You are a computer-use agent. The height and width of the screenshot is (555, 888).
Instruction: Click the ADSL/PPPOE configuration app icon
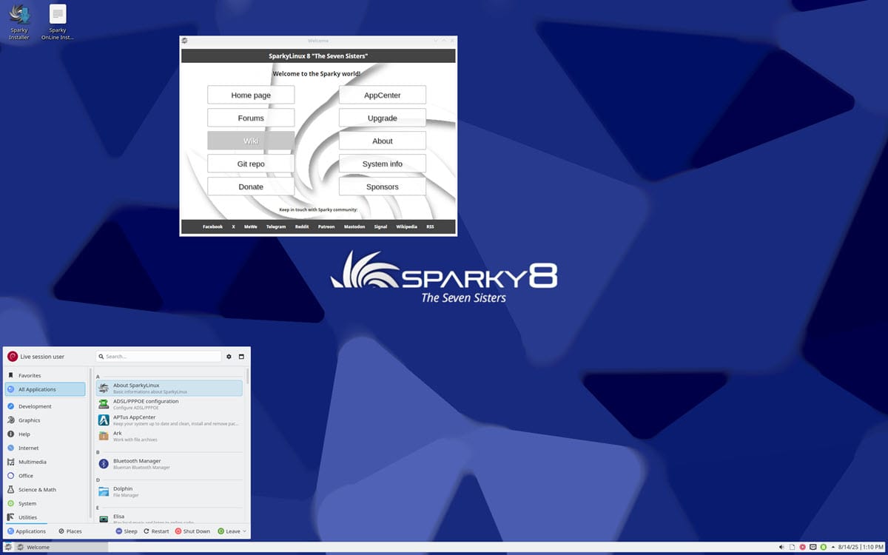coord(104,404)
